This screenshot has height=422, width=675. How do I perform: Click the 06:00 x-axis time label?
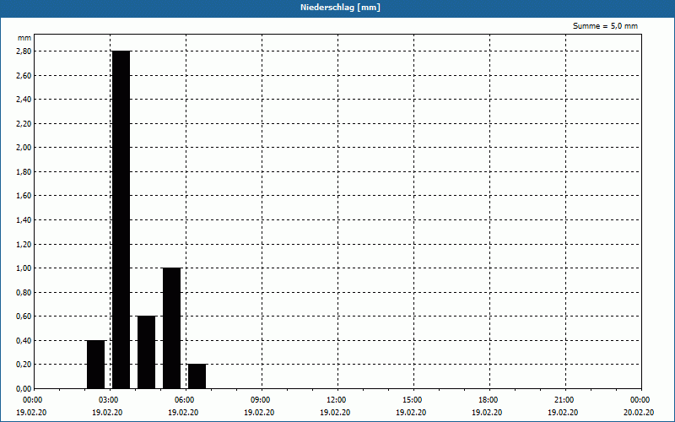[x=184, y=400]
